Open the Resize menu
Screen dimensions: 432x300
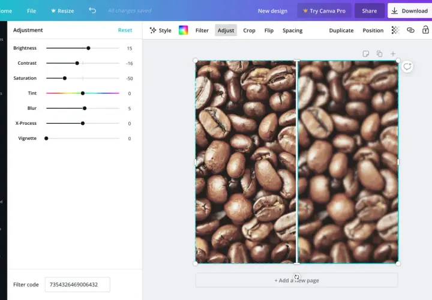pos(62,11)
